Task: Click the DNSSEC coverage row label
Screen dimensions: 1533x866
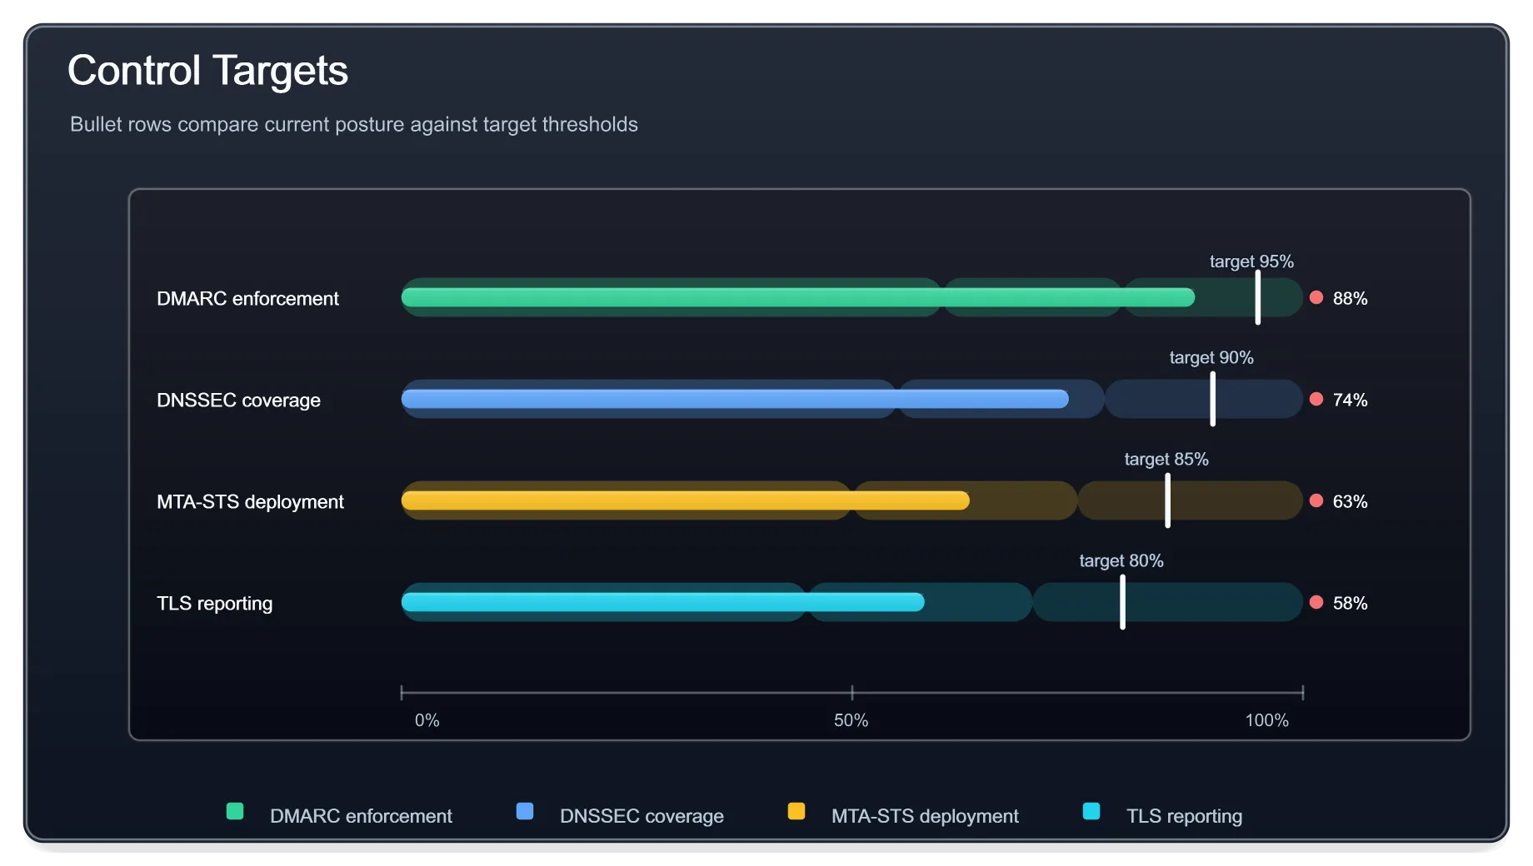Action: [x=238, y=400]
